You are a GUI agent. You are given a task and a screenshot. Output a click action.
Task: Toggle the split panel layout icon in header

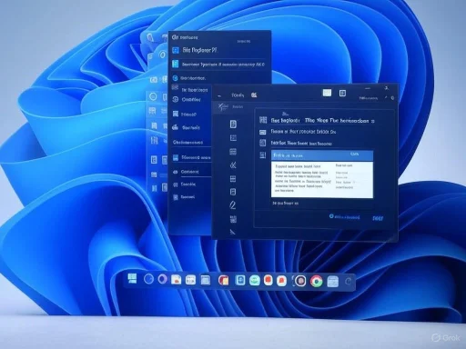pos(342,93)
